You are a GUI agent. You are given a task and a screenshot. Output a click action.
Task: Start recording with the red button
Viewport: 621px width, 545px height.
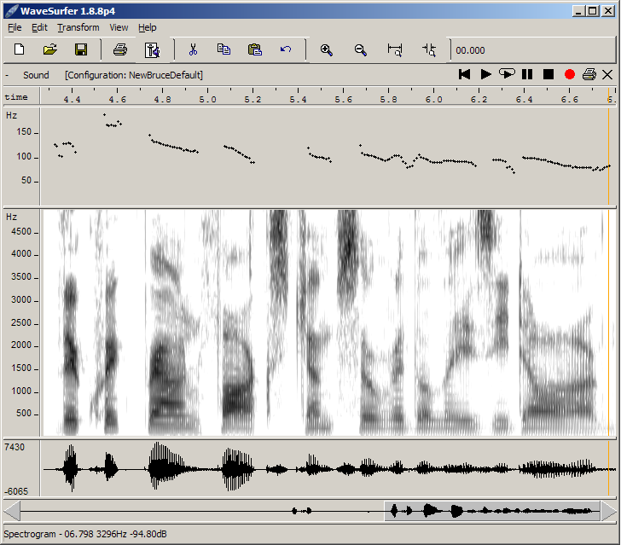(569, 75)
